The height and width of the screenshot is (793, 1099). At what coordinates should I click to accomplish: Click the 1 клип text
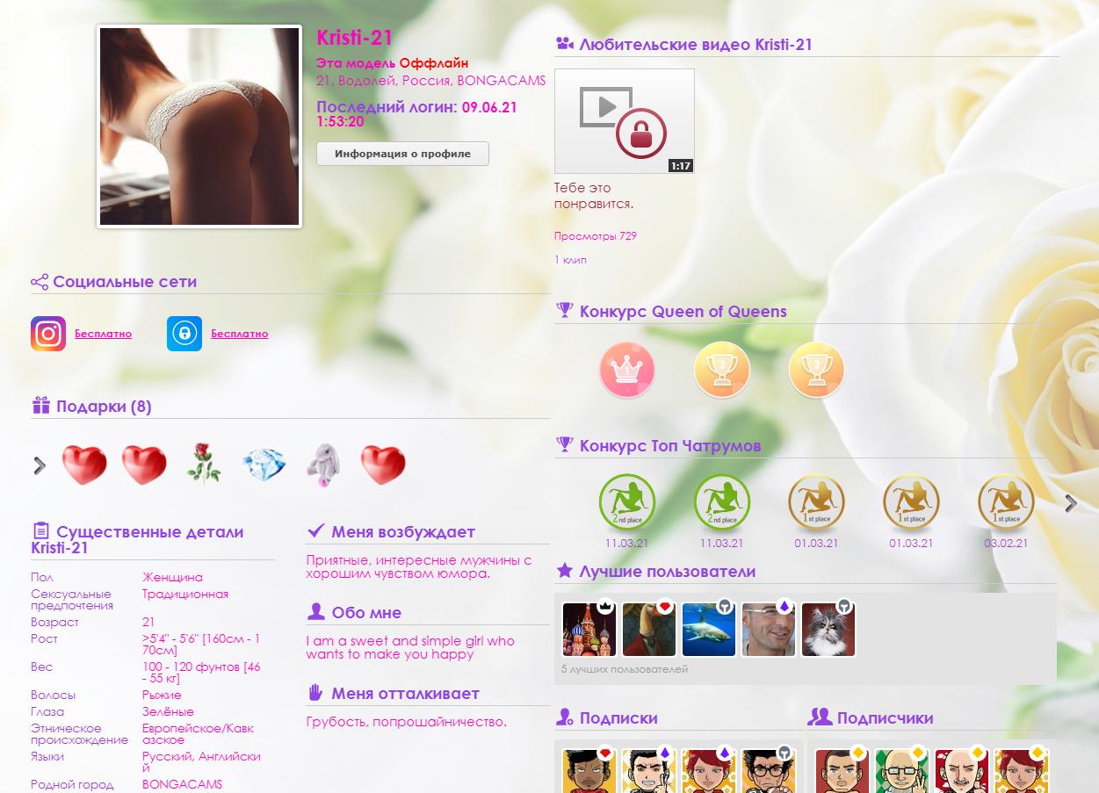click(570, 259)
